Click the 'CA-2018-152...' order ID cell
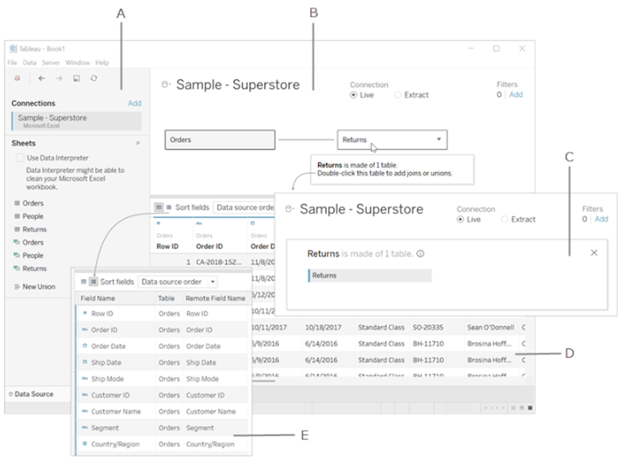This screenshot has width=621, height=460. (219, 262)
